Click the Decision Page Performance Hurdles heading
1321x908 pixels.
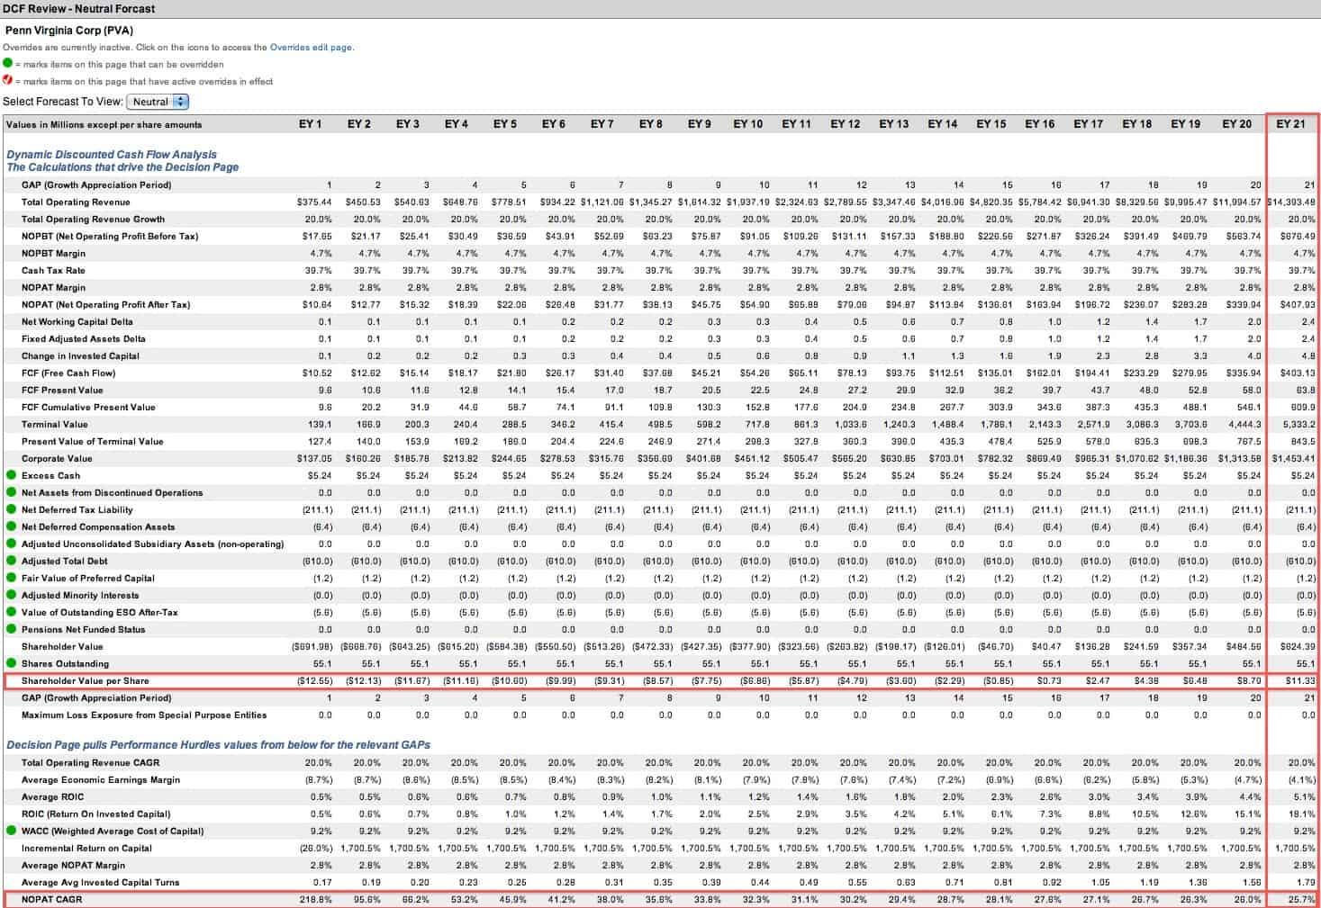point(218,745)
